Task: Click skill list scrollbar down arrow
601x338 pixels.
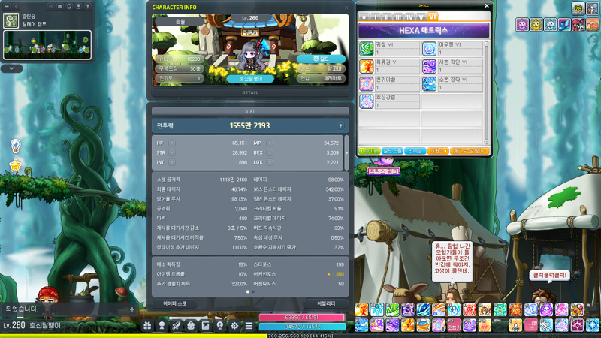Action: [486, 142]
